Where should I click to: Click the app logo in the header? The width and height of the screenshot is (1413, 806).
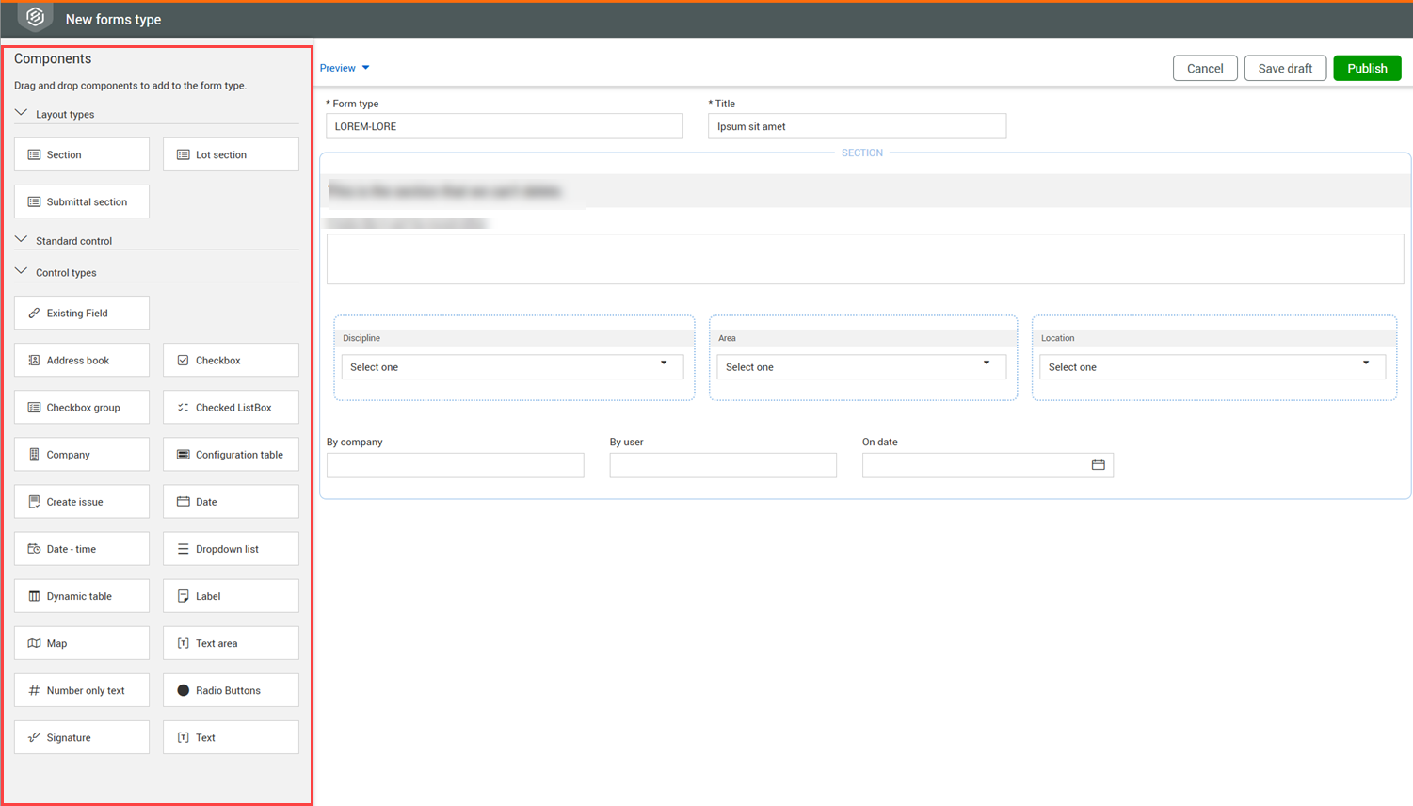point(35,18)
